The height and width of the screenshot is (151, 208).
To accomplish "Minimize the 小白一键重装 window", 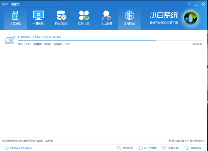I will click(196, 4).
